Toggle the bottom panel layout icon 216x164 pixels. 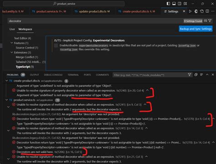pyautogui.click(x=174, y=4)
